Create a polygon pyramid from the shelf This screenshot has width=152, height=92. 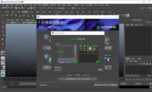(x=32, y=15)
